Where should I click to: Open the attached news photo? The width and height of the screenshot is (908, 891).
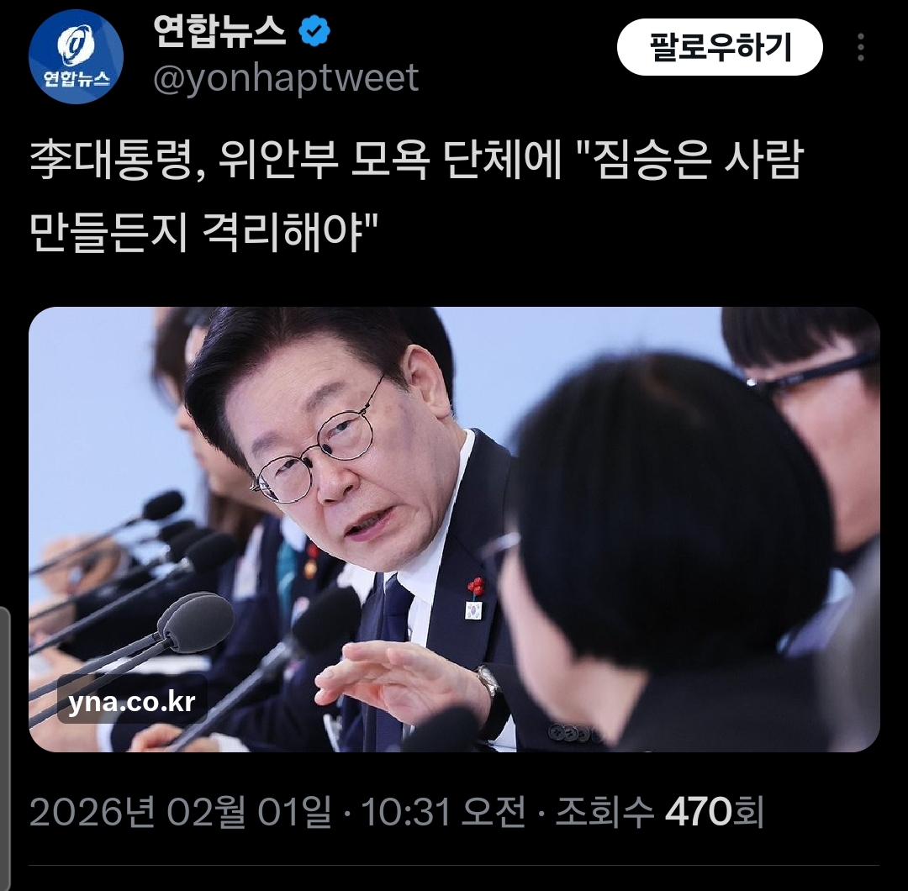click(x=454, y=530)
